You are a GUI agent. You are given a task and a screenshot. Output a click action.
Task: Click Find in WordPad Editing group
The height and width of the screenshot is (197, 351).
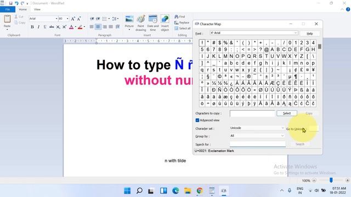click(x=180, y=17)
